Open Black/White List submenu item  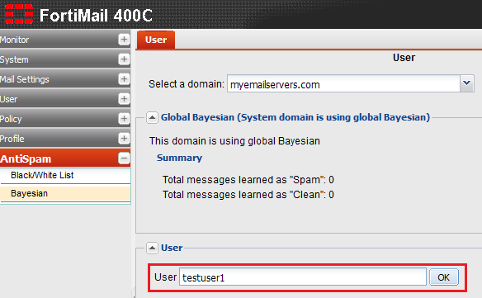pos(65,175)
